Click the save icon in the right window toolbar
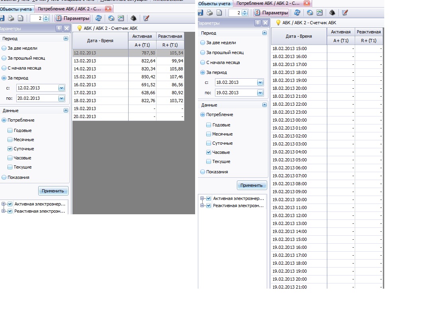 click(200, 13)
